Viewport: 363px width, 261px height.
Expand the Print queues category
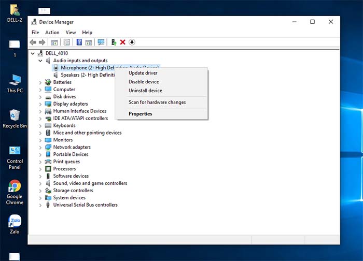[x=40, y=162]
